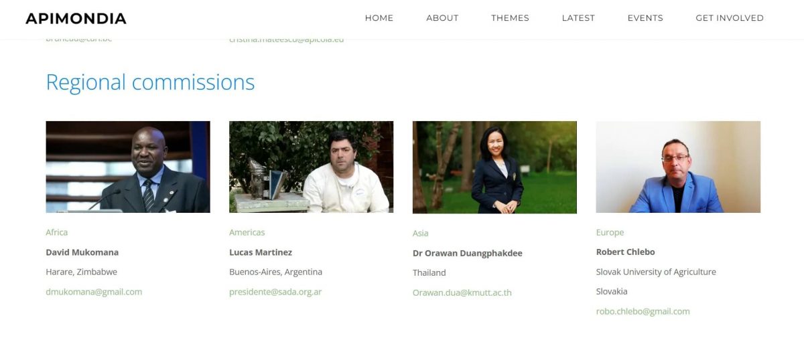The height and width of the screenshot is (342, 804).
Task: Open David Mukomana's photo
Action: pos(128,167)
